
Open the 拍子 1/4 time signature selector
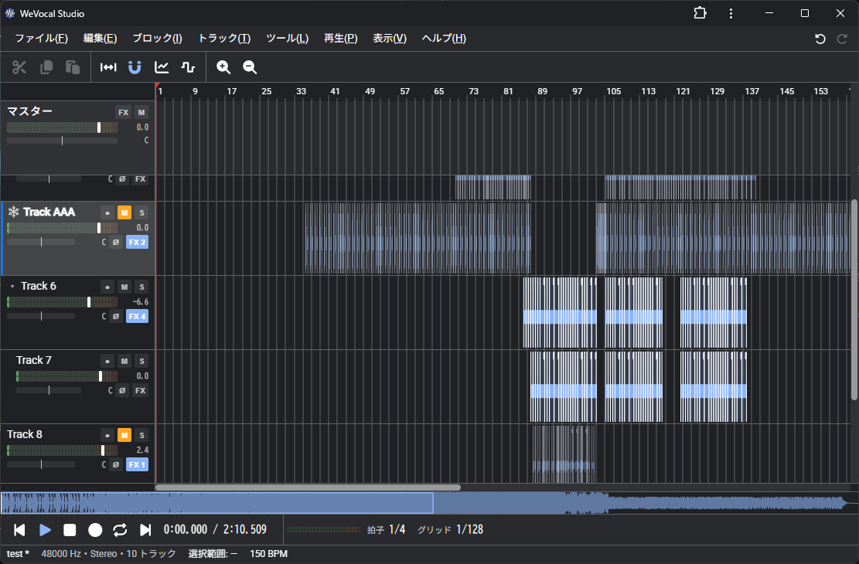pyautogui.click(x=387, y=529)
